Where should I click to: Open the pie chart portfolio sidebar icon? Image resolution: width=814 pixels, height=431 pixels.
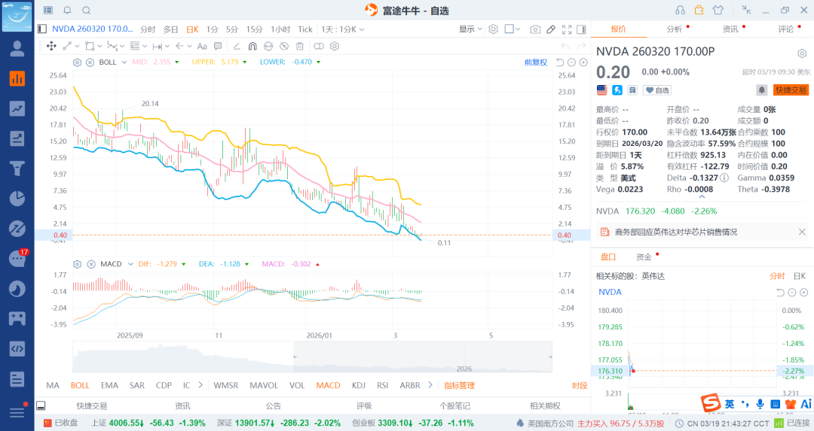coord(17,199)
